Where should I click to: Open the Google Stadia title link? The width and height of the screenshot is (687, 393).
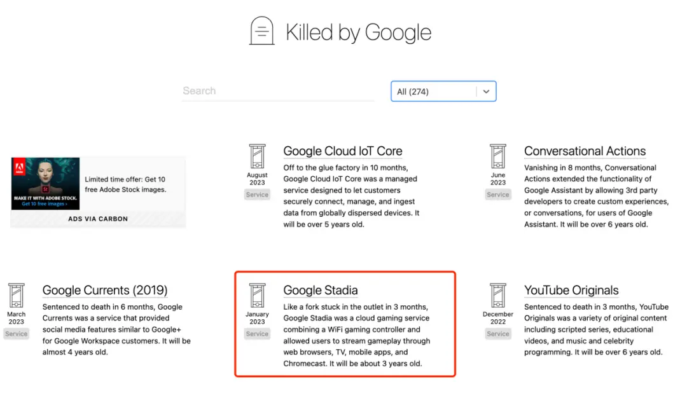(x=320, y=290)
